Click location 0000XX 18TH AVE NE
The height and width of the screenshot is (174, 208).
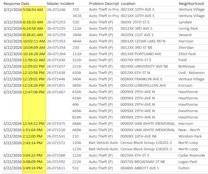(139, 136)
